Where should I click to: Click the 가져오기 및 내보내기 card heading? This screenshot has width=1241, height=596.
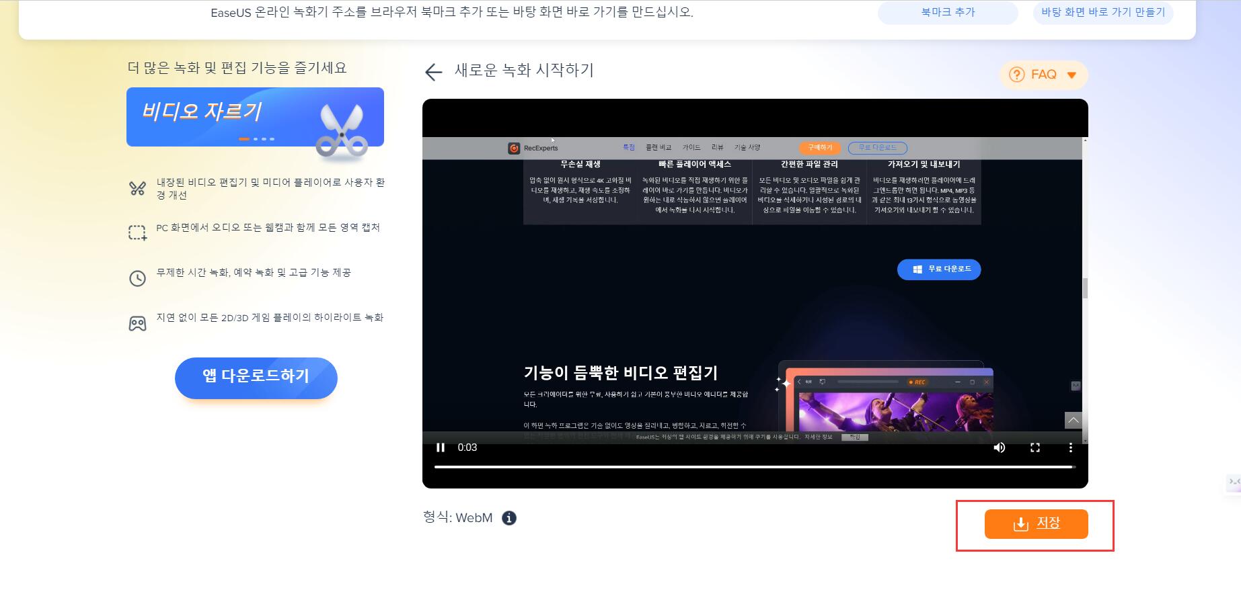pyautogui.click(x=924, y=165)
